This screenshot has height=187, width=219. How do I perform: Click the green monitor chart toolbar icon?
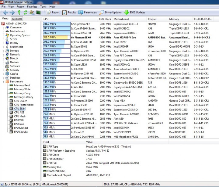coord(38,13)
